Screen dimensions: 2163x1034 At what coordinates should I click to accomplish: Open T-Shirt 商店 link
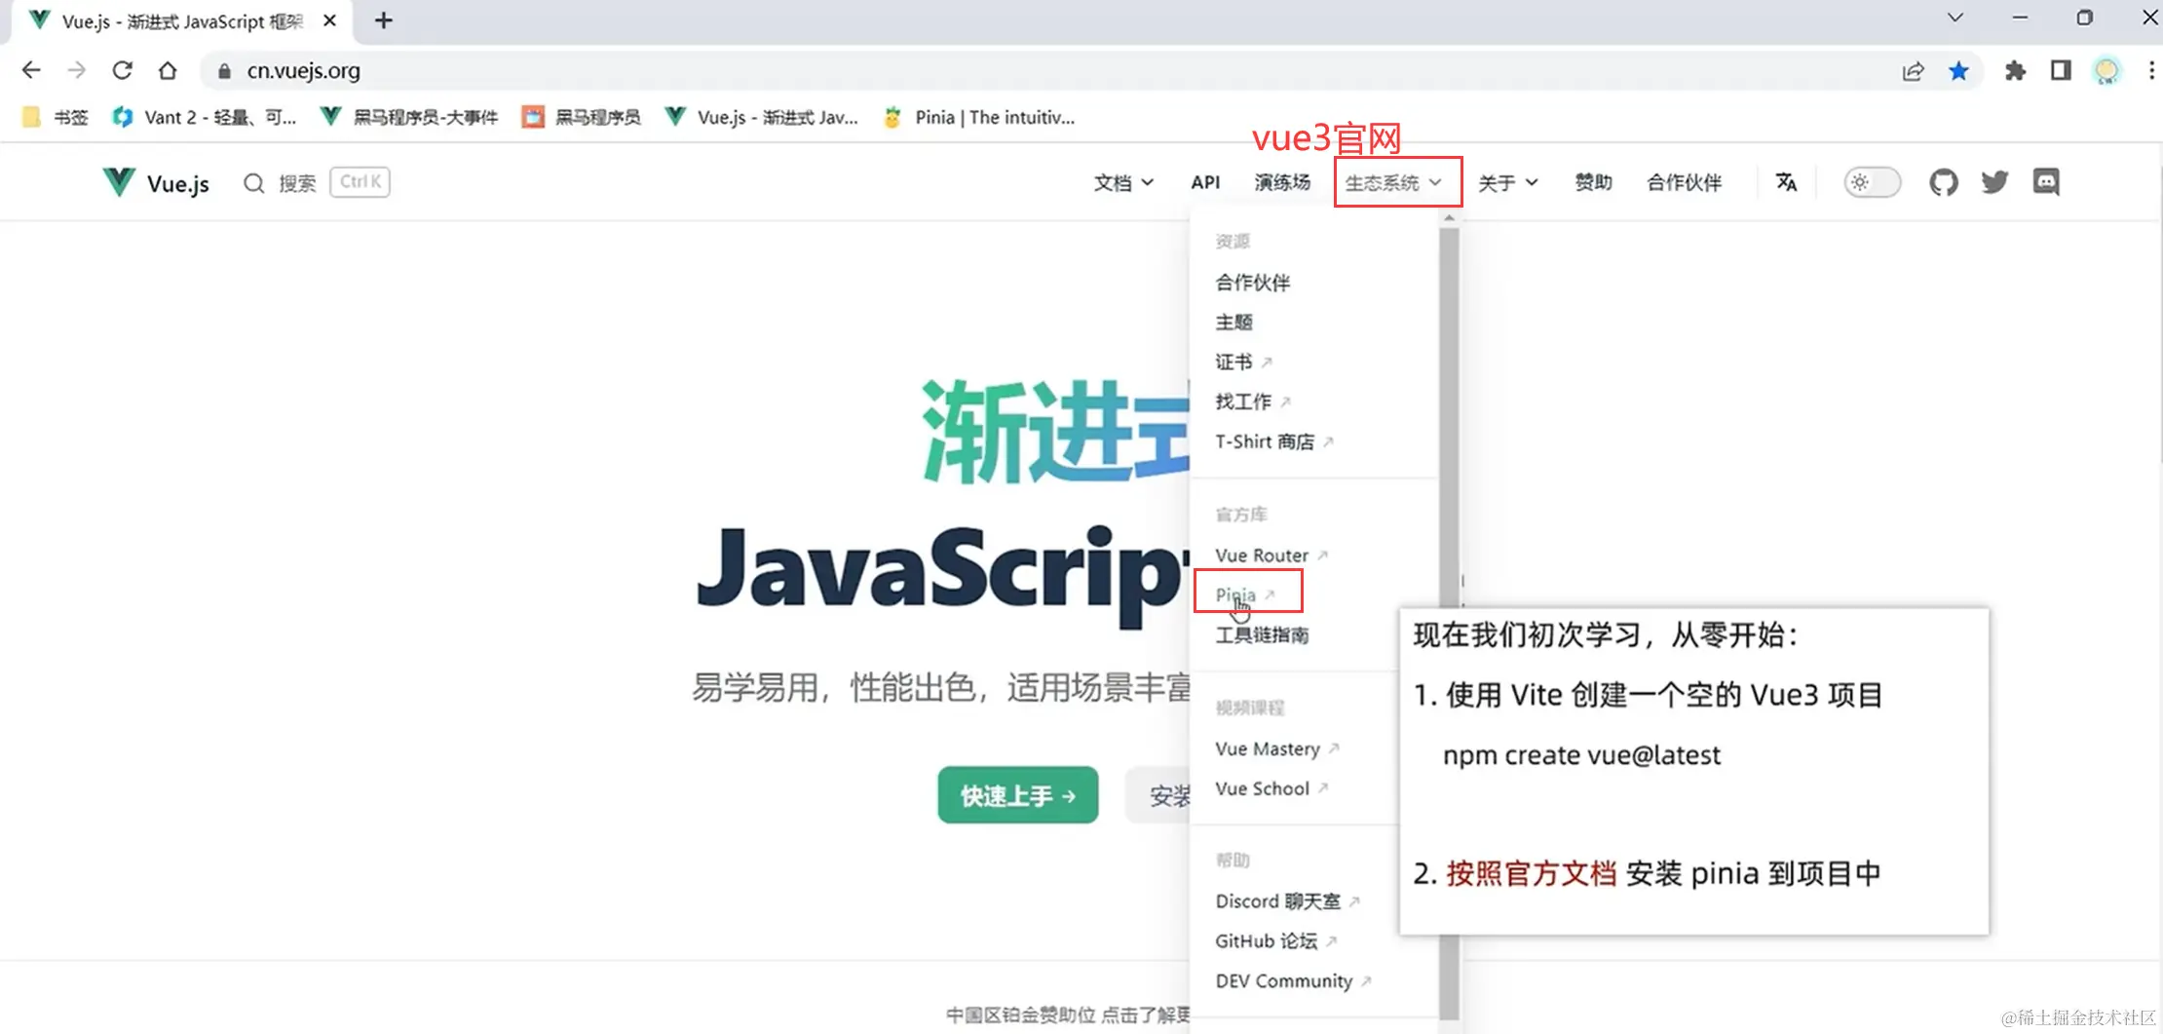(1274, 441)
